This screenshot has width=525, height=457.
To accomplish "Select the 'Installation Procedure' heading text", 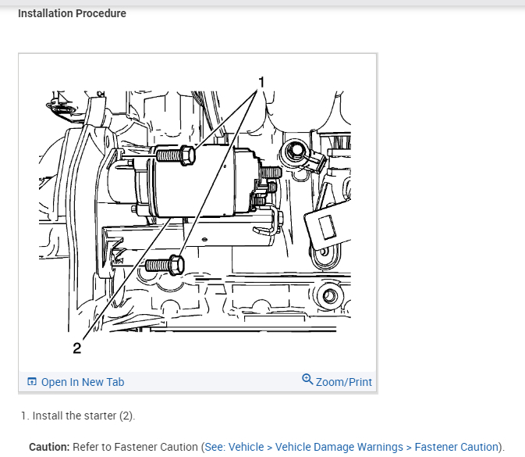I will (72, 13).
